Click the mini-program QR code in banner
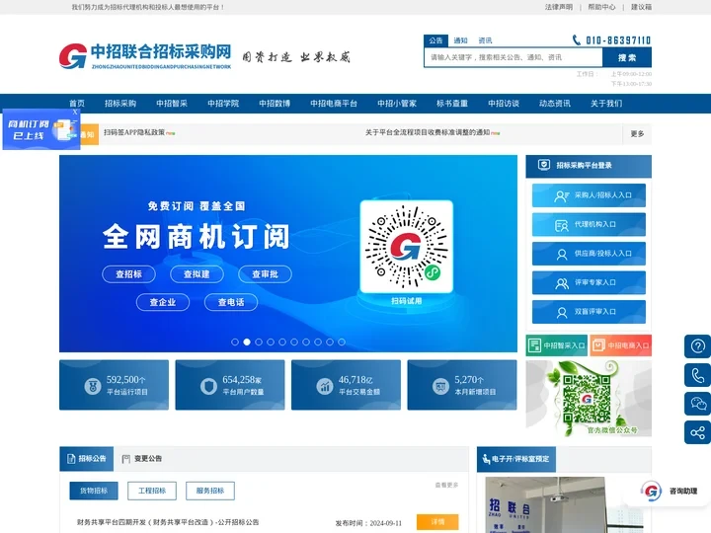 click(406, 247)
